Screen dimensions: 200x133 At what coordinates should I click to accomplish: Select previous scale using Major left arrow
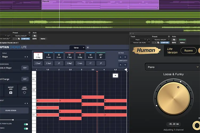coord(25,57)
